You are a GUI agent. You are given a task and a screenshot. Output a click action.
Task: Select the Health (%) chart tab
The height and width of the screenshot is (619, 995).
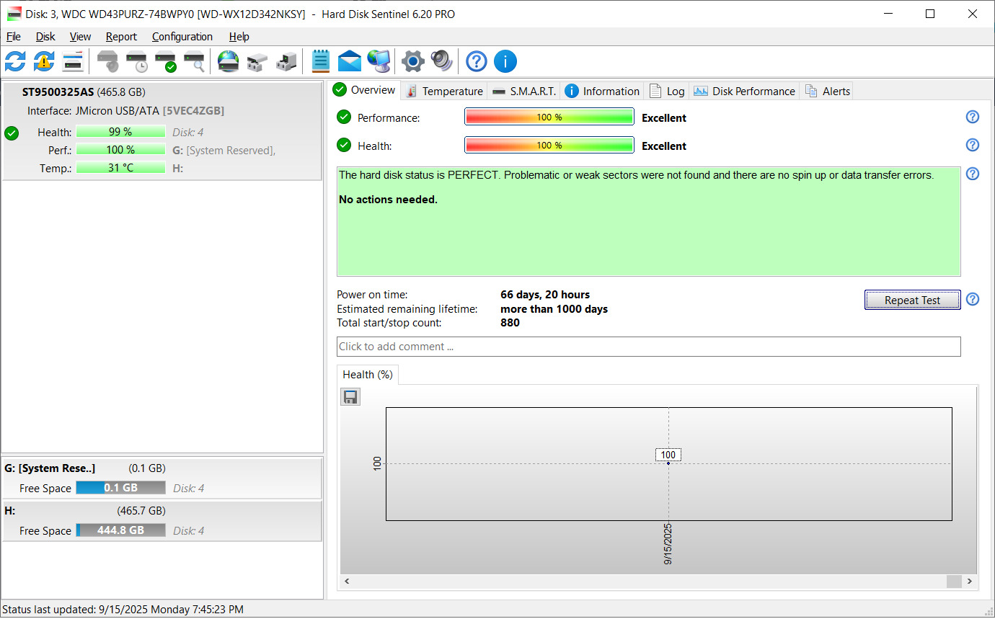(368, 375)
